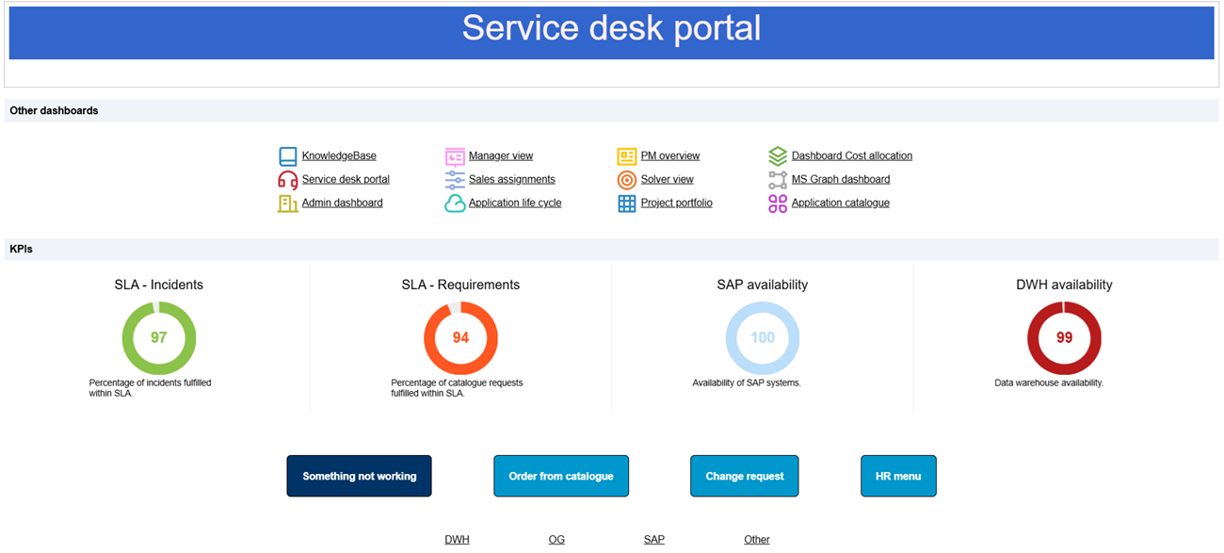Click the Project portfolio grid icon
Screen dimensions: 1224x553
pos(627,203)
